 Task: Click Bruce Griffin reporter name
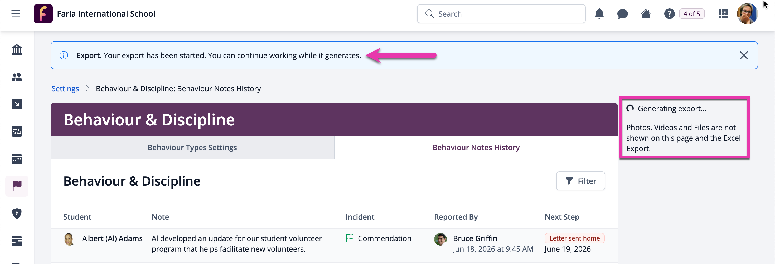[x=475, y=238]
